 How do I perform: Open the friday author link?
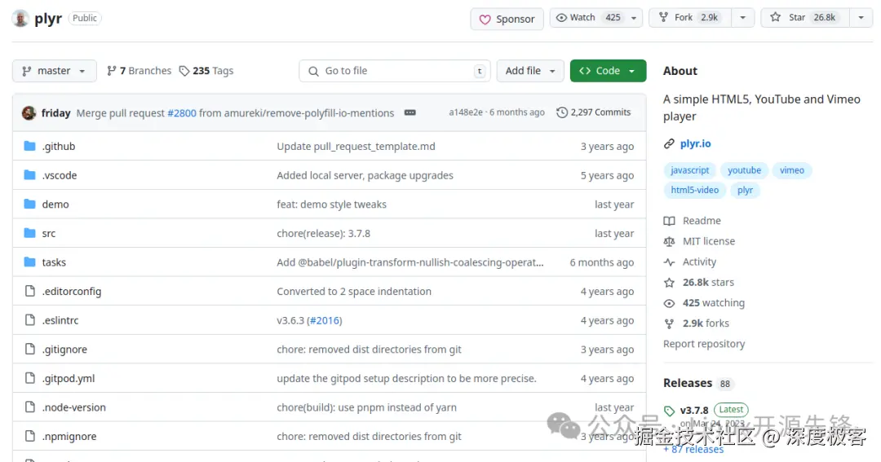[x=55, y=112]
